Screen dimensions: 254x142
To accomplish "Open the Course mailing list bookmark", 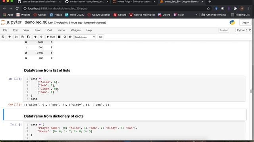I will click(142, 15).
